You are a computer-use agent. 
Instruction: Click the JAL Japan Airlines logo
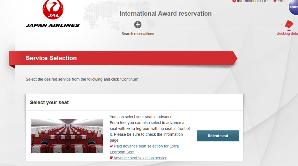pos(53,14)
